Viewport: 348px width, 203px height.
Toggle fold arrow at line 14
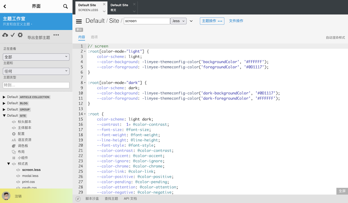coord(85,114)
